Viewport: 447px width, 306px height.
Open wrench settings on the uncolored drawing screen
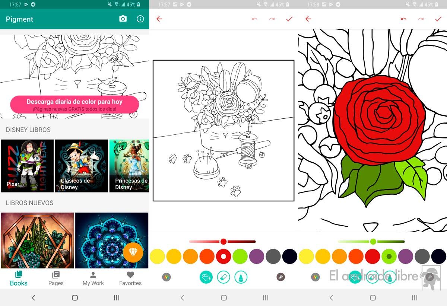281,277
